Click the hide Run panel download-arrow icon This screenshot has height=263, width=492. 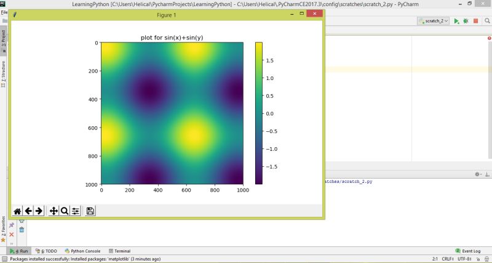point(487,174)
